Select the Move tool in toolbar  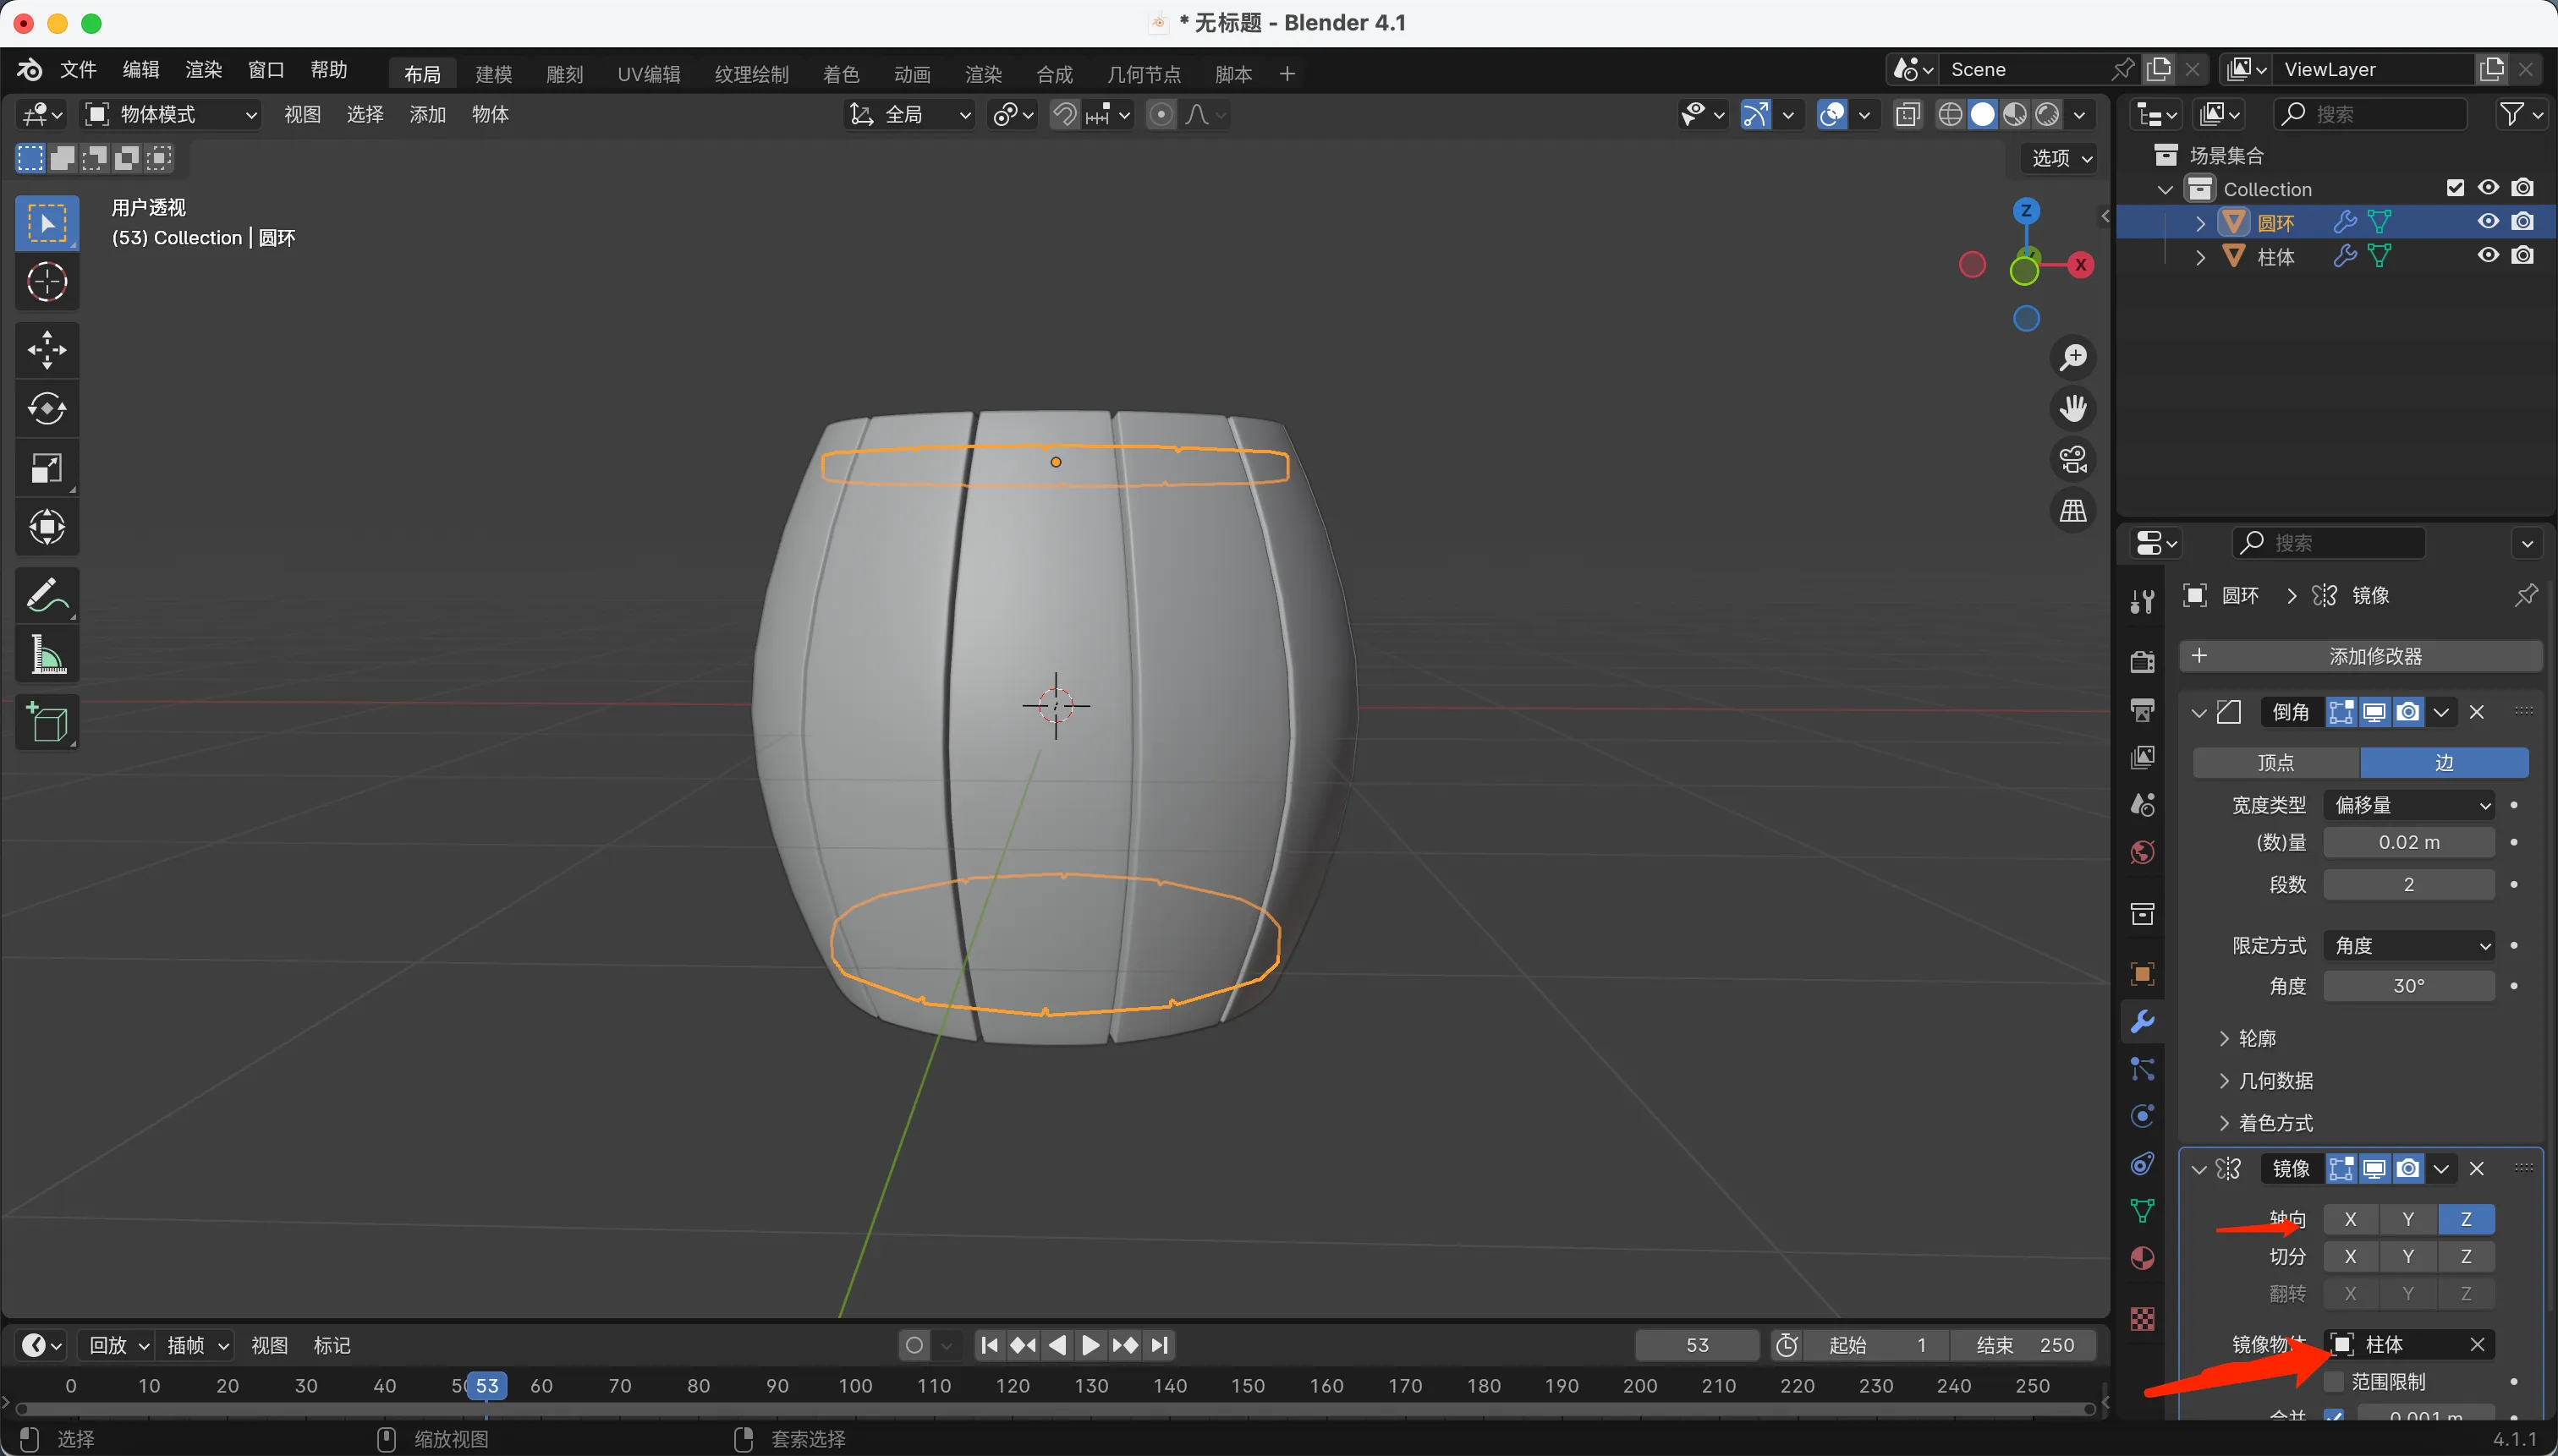(x=47, y=350)
